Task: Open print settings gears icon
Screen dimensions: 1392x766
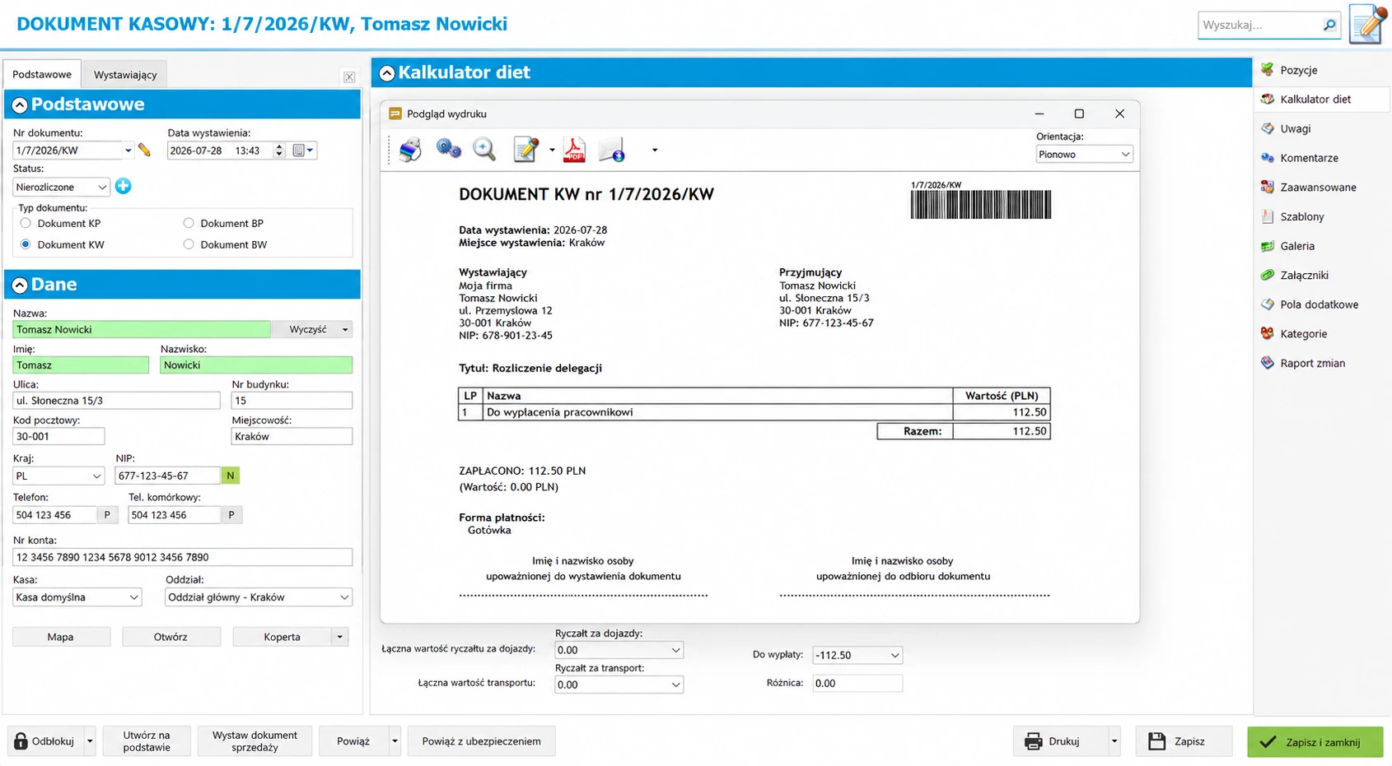Action: (x=448, y=149)
